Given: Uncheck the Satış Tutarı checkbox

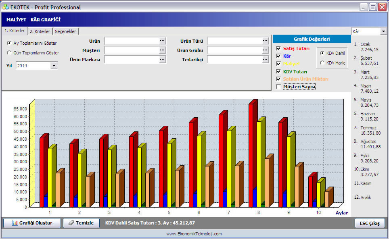Looking at the screenshot, I should [x=278, y=48].
